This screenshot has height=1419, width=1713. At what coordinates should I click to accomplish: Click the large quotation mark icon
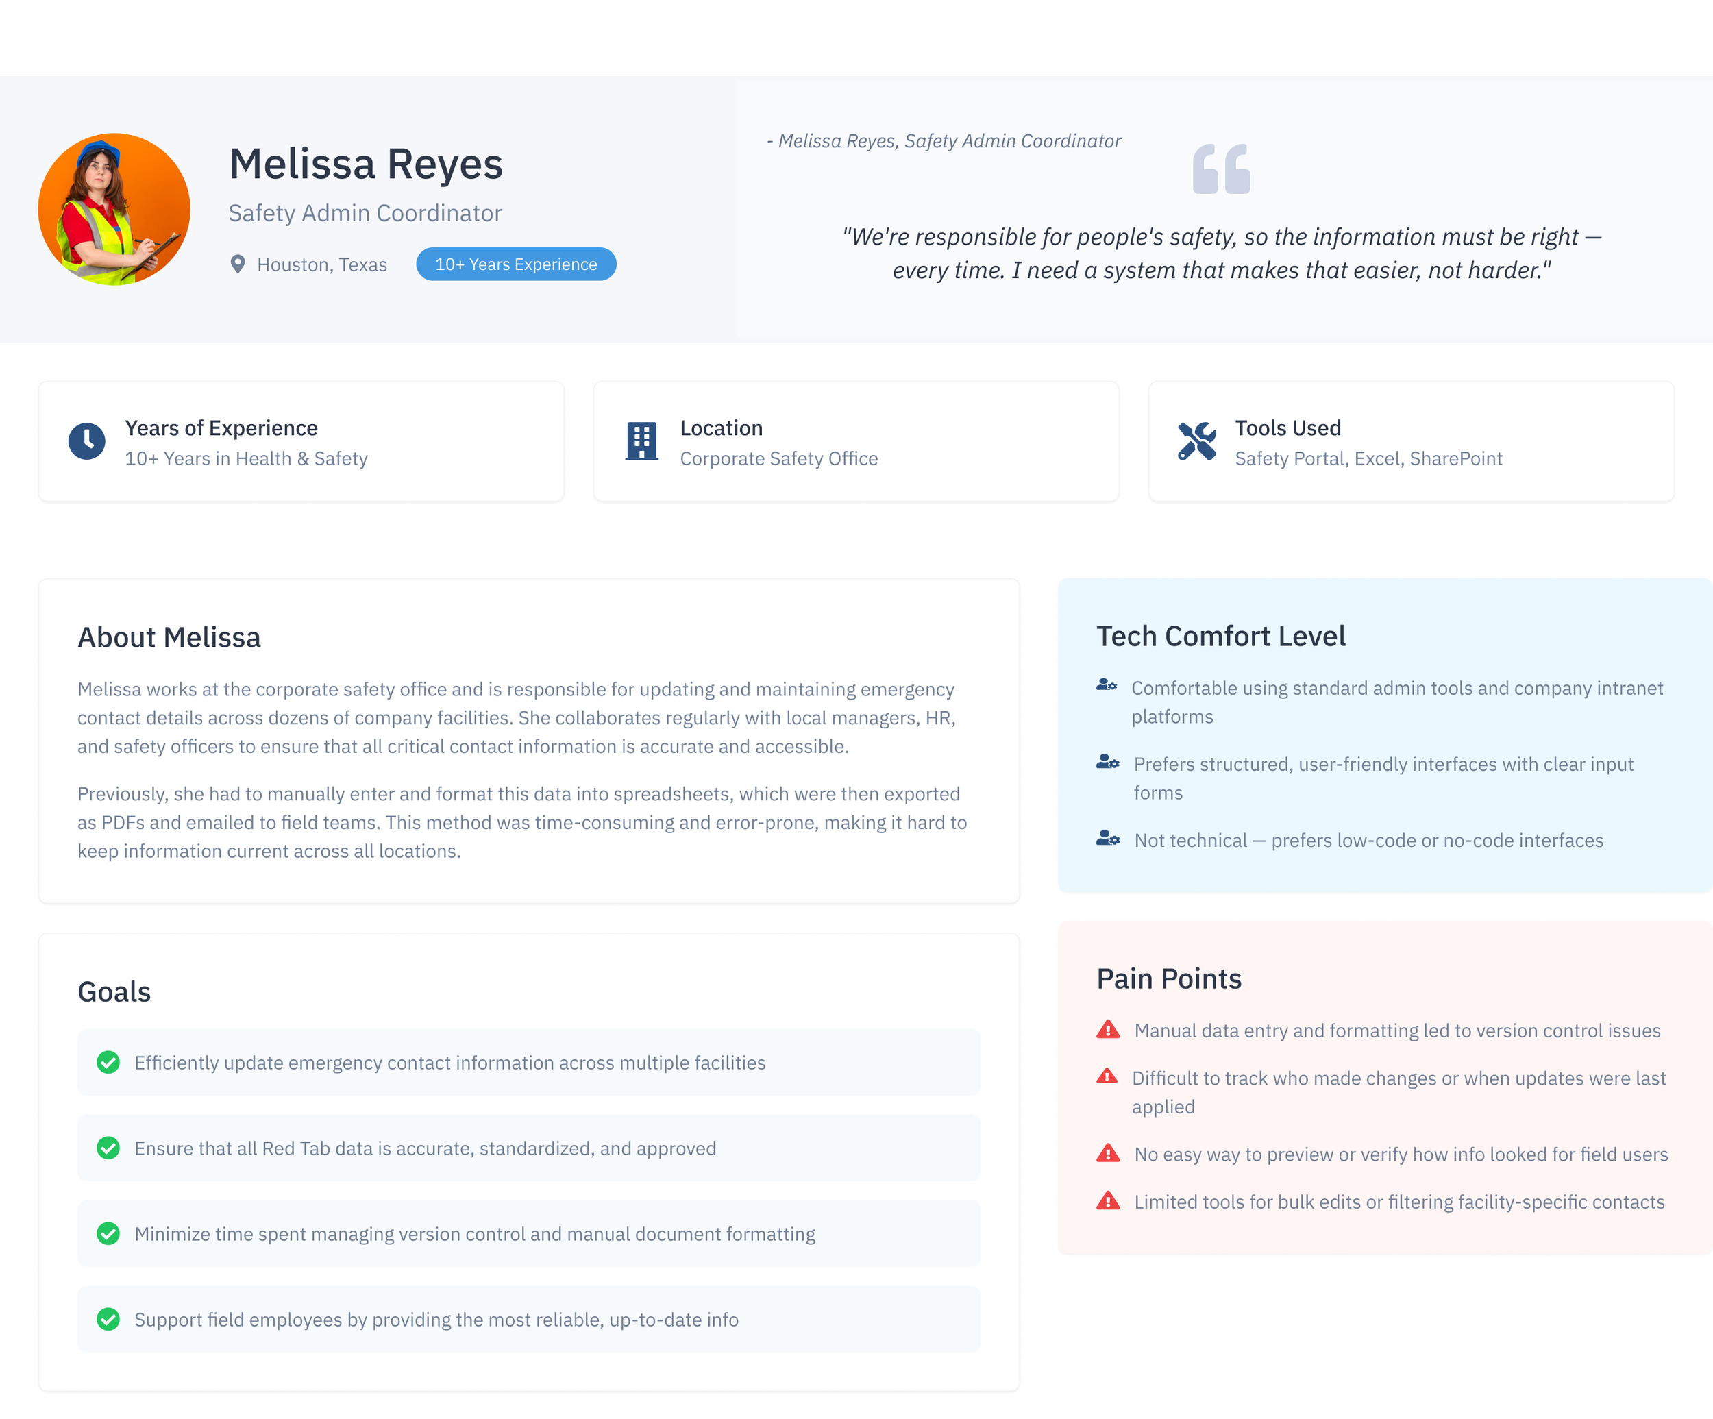[x=1220, y=169]
